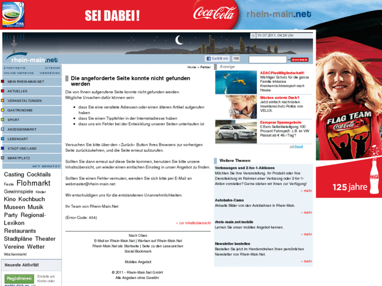Select GASTRONOMIE in the sidebar menu
382x286 pixels.
click(32, 110)
